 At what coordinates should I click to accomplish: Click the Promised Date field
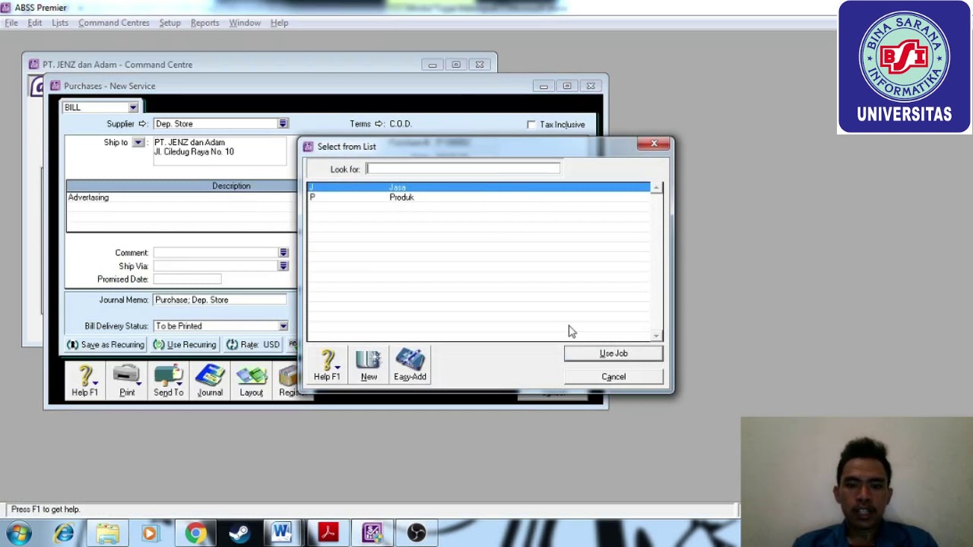pyautogui.click(x=187, y=280)
